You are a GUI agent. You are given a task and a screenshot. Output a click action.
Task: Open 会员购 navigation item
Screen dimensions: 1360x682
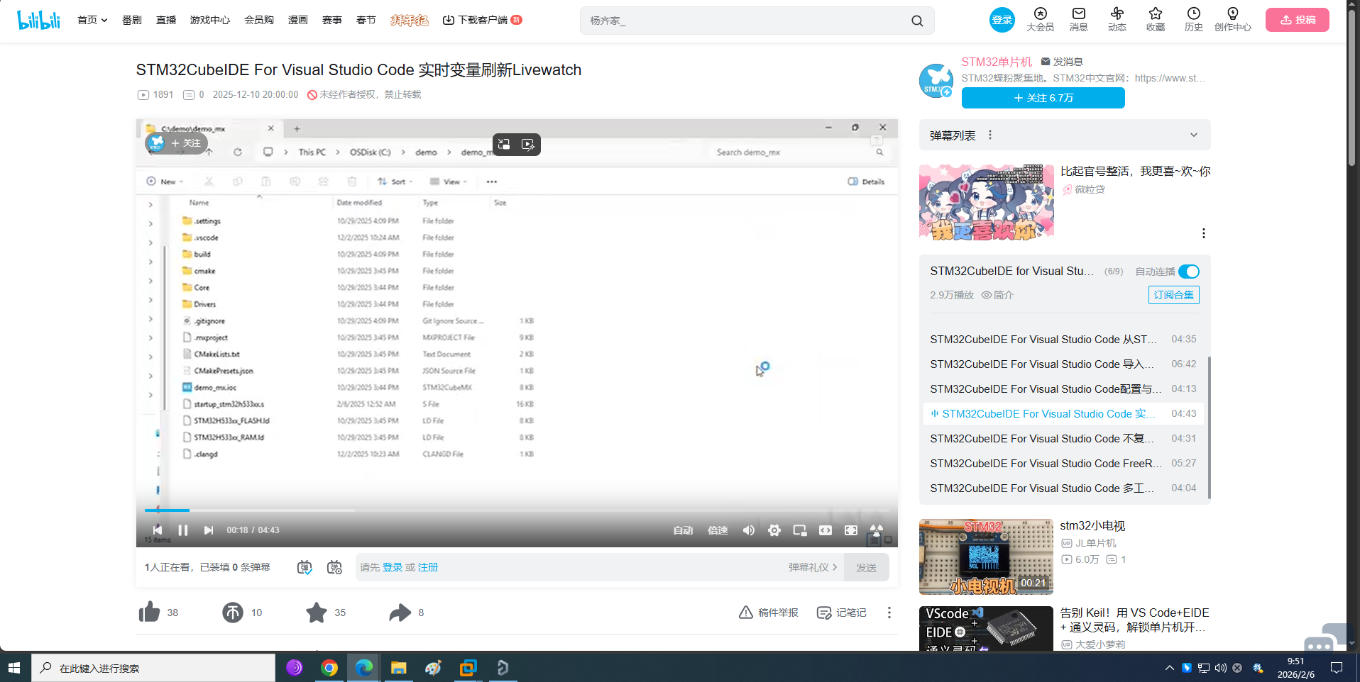259,20
